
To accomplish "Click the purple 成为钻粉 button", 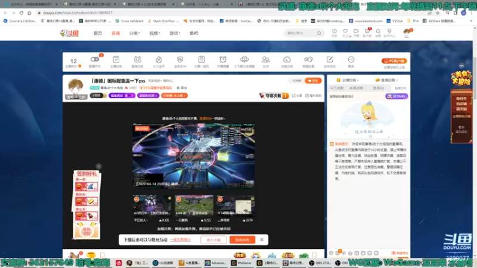I will click(x=397, y=96).
